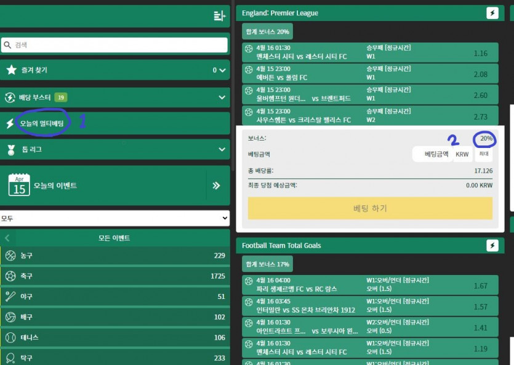Click the volleyball icon in sports list
The image size is (514, 365).
pos(10,317)
